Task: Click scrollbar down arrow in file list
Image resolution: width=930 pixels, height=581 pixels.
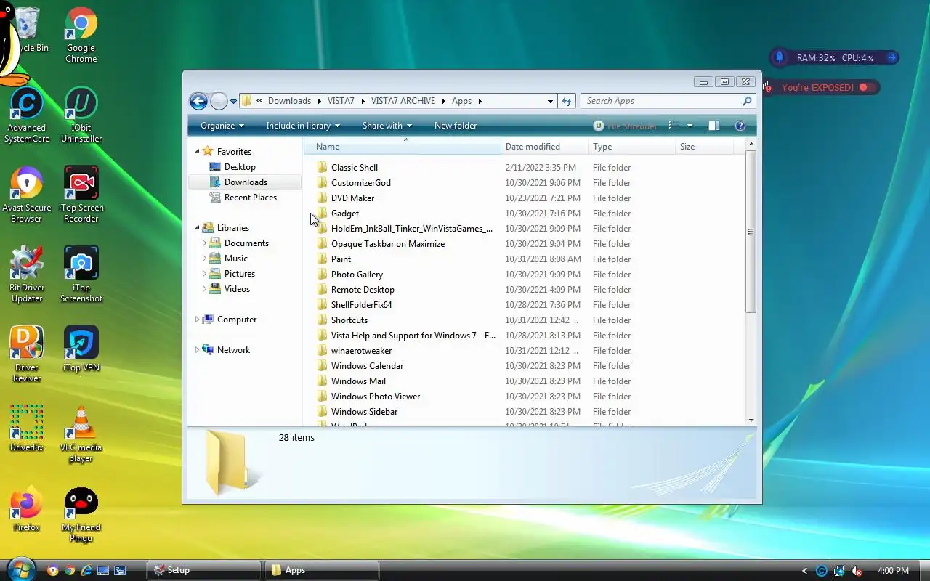Action: [x=751, y=420]
